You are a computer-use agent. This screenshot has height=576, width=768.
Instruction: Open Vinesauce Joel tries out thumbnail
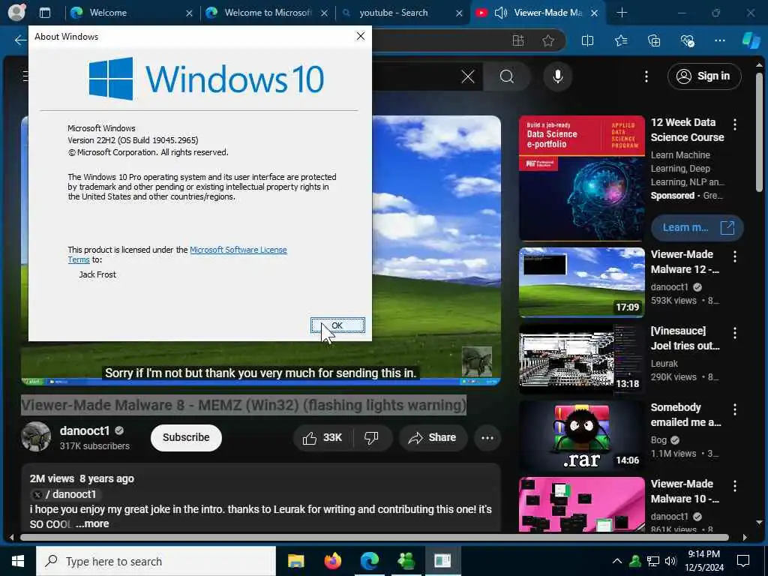click(582, 359)
